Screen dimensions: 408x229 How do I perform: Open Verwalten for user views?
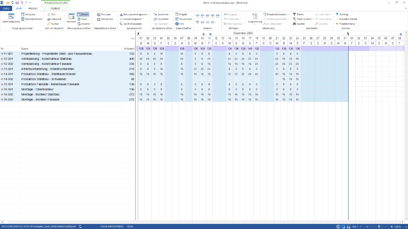click(161, 19)
